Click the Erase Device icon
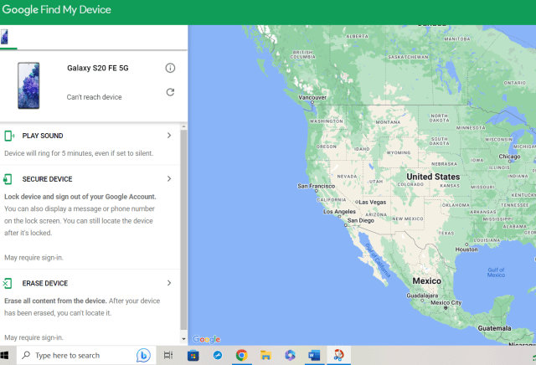 pos(9,283)
